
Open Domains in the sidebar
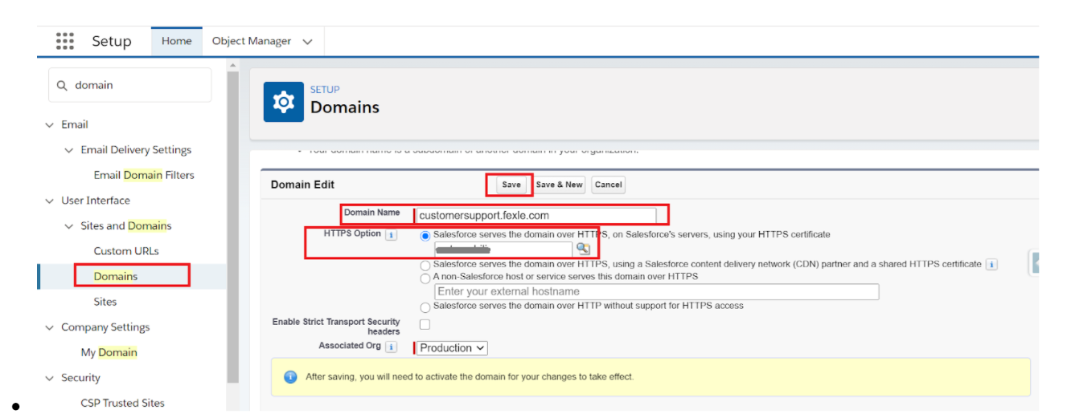click(116, 277)
